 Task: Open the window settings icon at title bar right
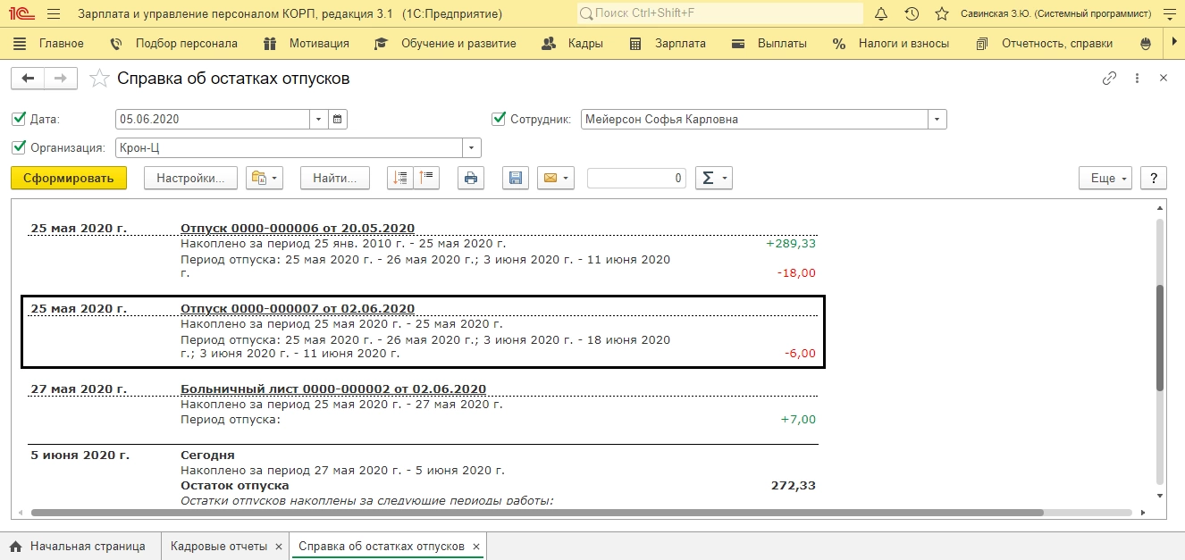click(1168, 14)
